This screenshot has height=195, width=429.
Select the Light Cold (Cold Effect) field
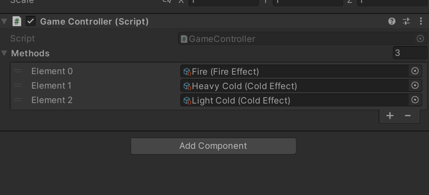click(x=294, y=100)
